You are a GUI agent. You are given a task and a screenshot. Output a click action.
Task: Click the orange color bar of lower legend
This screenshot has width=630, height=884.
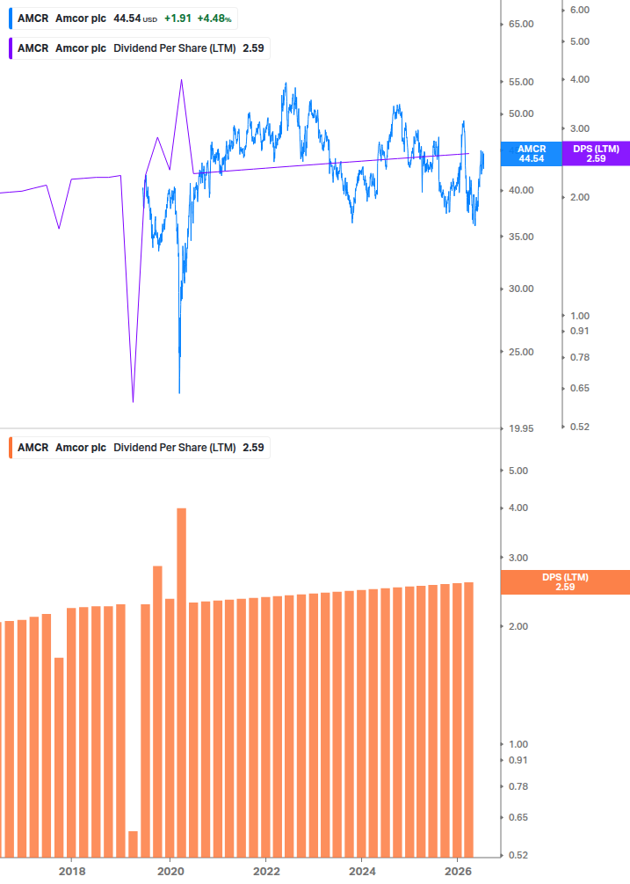tap(11, 448)
